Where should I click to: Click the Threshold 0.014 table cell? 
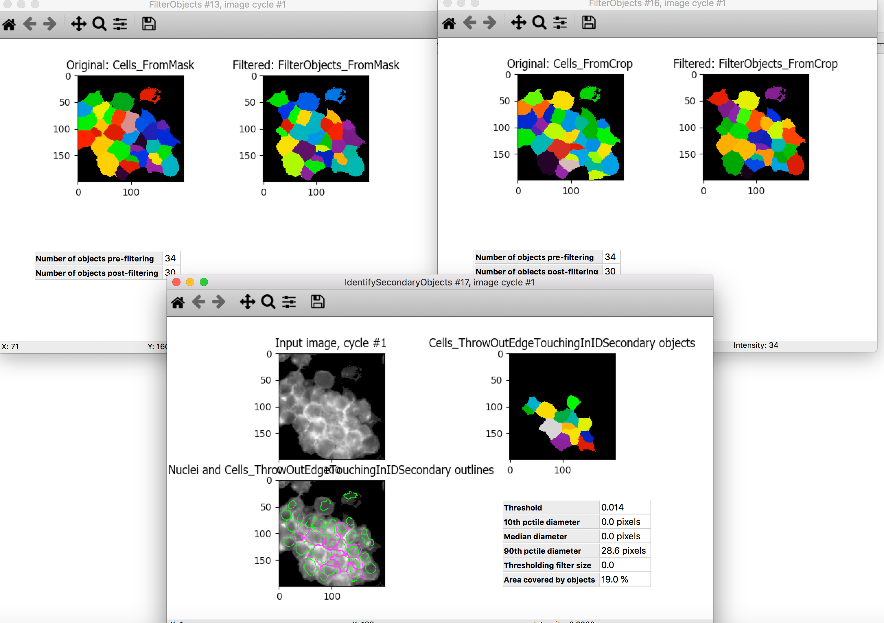(613, 507)
